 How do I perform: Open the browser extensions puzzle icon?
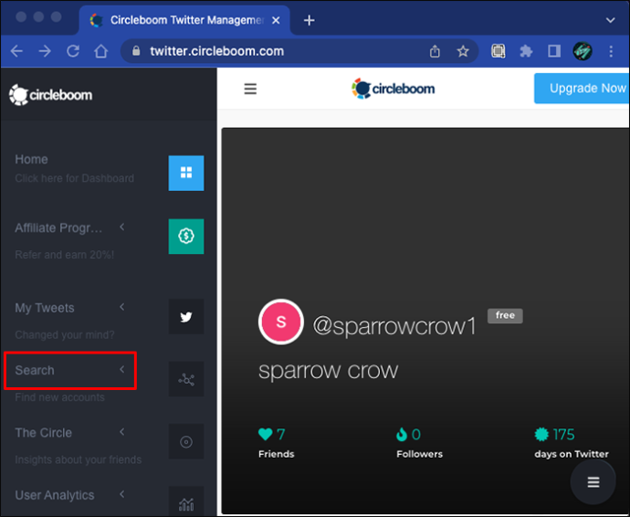[526, 51]
